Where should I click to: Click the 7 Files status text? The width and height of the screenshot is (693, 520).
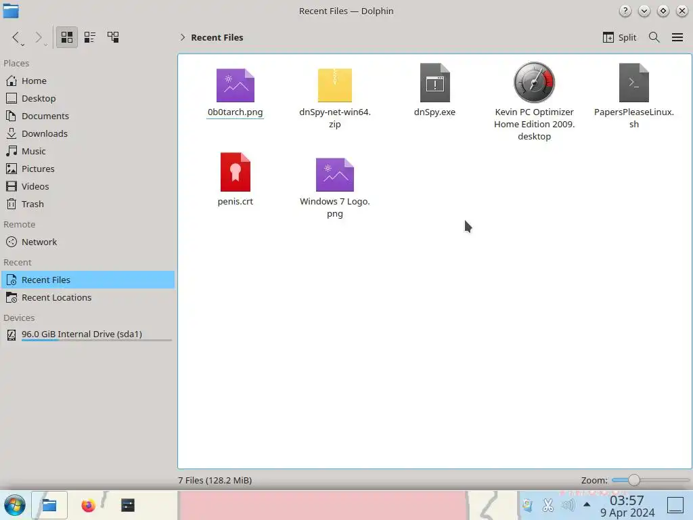[215, 480]
